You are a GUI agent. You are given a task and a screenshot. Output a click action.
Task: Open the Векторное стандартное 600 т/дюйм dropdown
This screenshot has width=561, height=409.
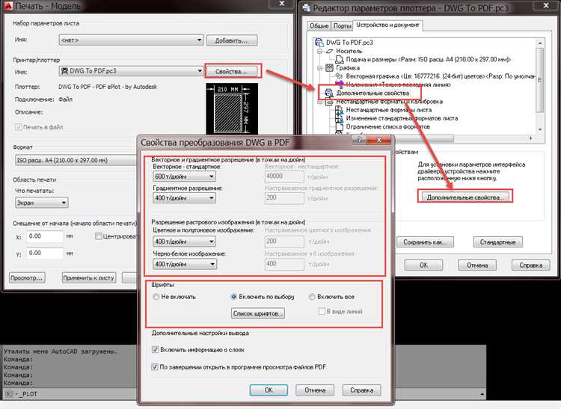(184, 176)
